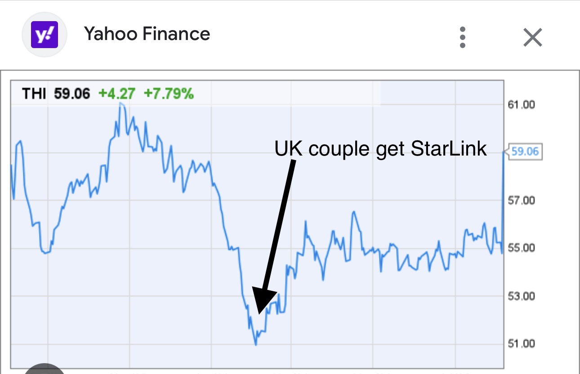This screenshot has width=580, height=374.
Task: Open the three-dot more options menu
Action: [462, 37]
